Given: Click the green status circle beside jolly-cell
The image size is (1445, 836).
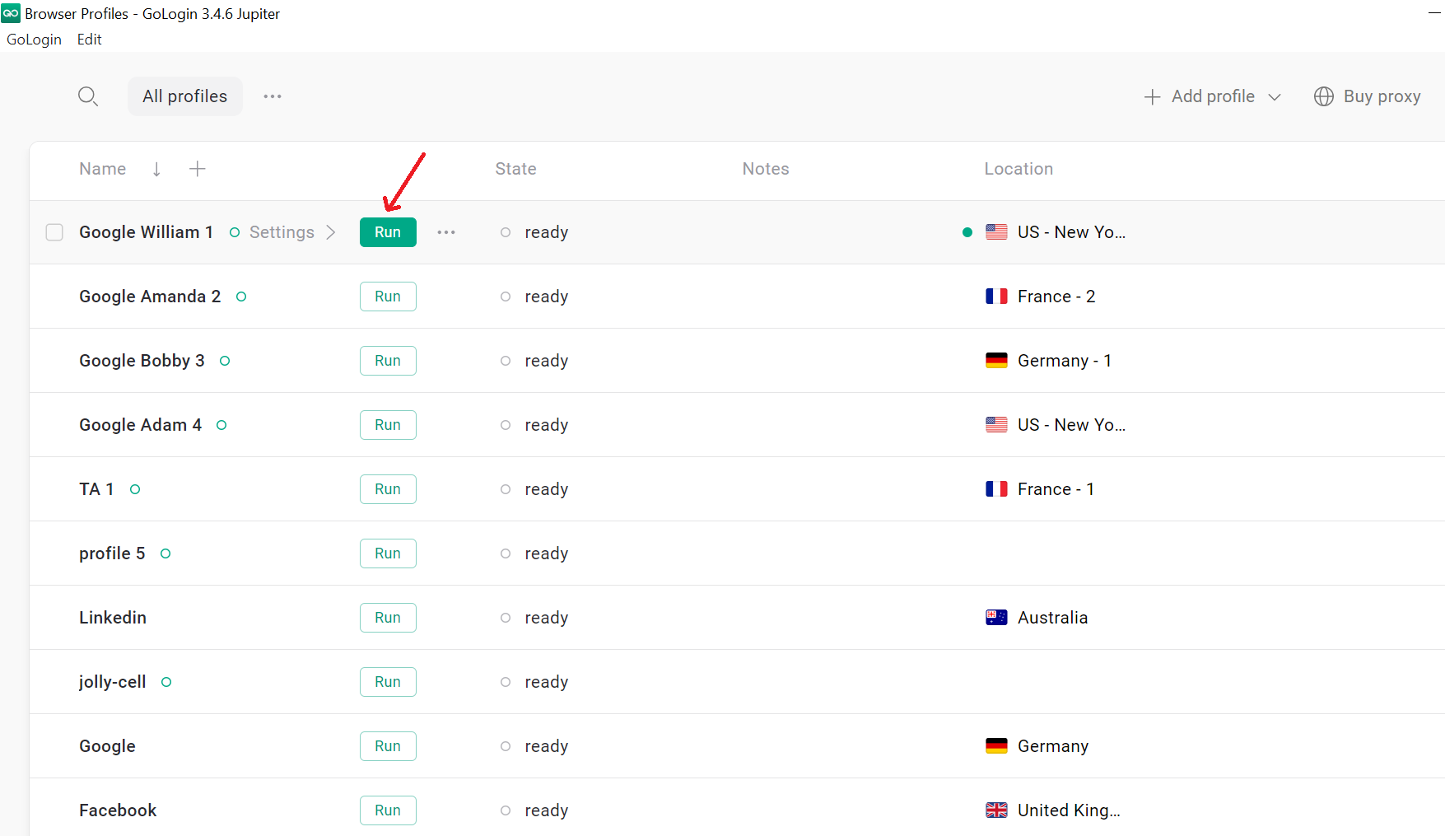Looking at the screenshot, I should click(166, 682).
